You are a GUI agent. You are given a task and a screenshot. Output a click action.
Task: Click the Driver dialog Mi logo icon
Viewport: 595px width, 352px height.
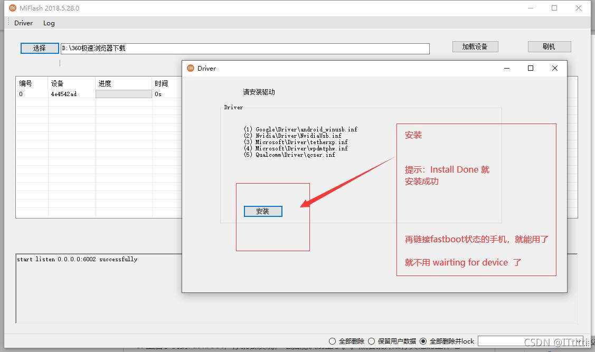click(191, 68)
